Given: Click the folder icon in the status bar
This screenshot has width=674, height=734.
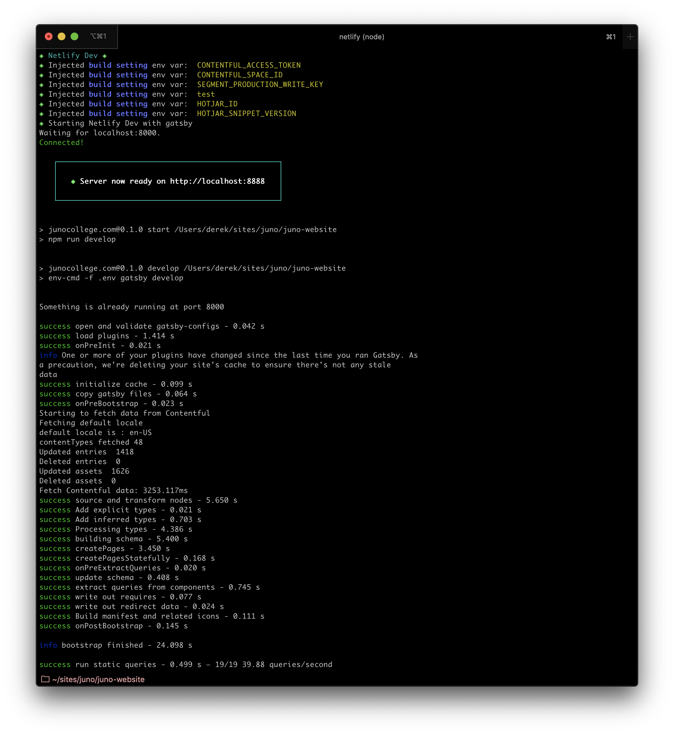Looking at the screenshot, I should (45, 679).
